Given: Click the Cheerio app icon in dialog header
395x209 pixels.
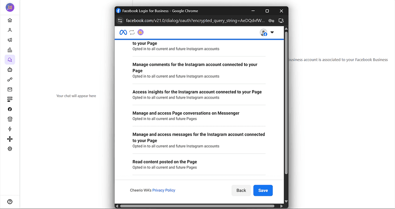Looking at the screenshot, I should coord(140,32).
